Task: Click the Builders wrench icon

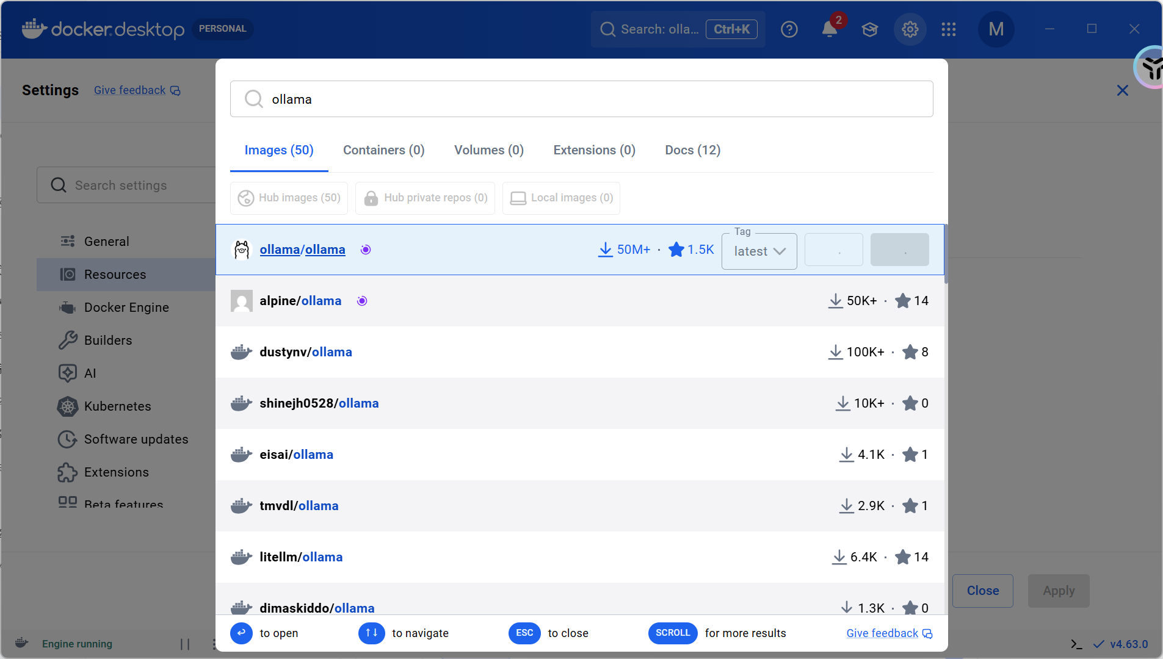Action: click(68, 340)
